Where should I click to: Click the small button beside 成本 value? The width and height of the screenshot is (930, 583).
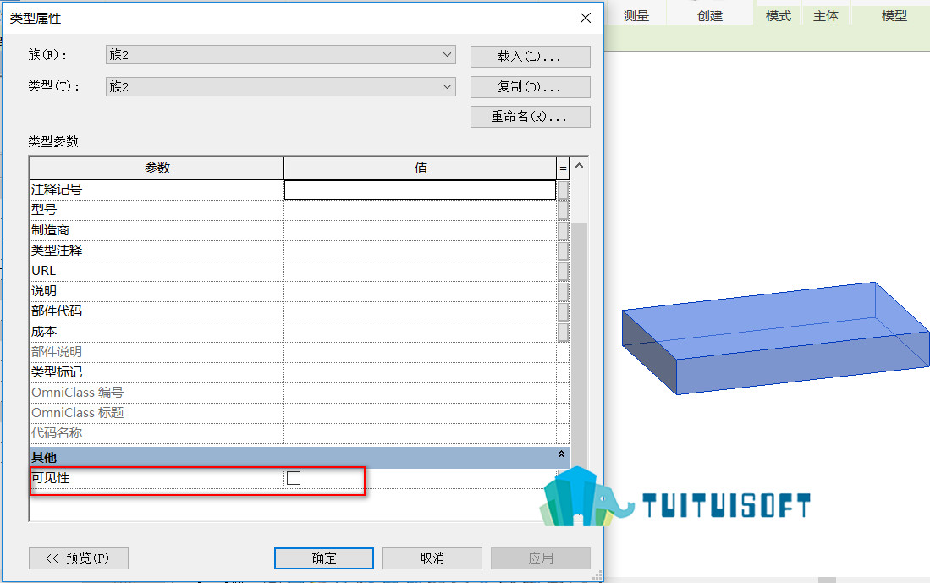[x=563, y=332]
